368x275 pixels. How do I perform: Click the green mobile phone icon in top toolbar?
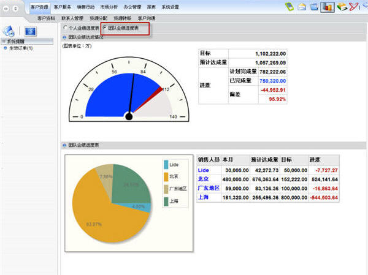pyautogui.click(x=289, y=6)
